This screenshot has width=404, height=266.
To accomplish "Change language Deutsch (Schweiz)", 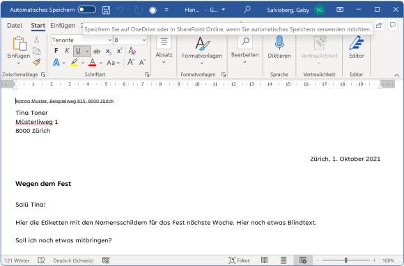I will (x=73, y=260).
